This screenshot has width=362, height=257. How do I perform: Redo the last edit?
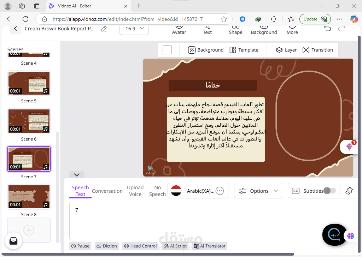[341, 29]
